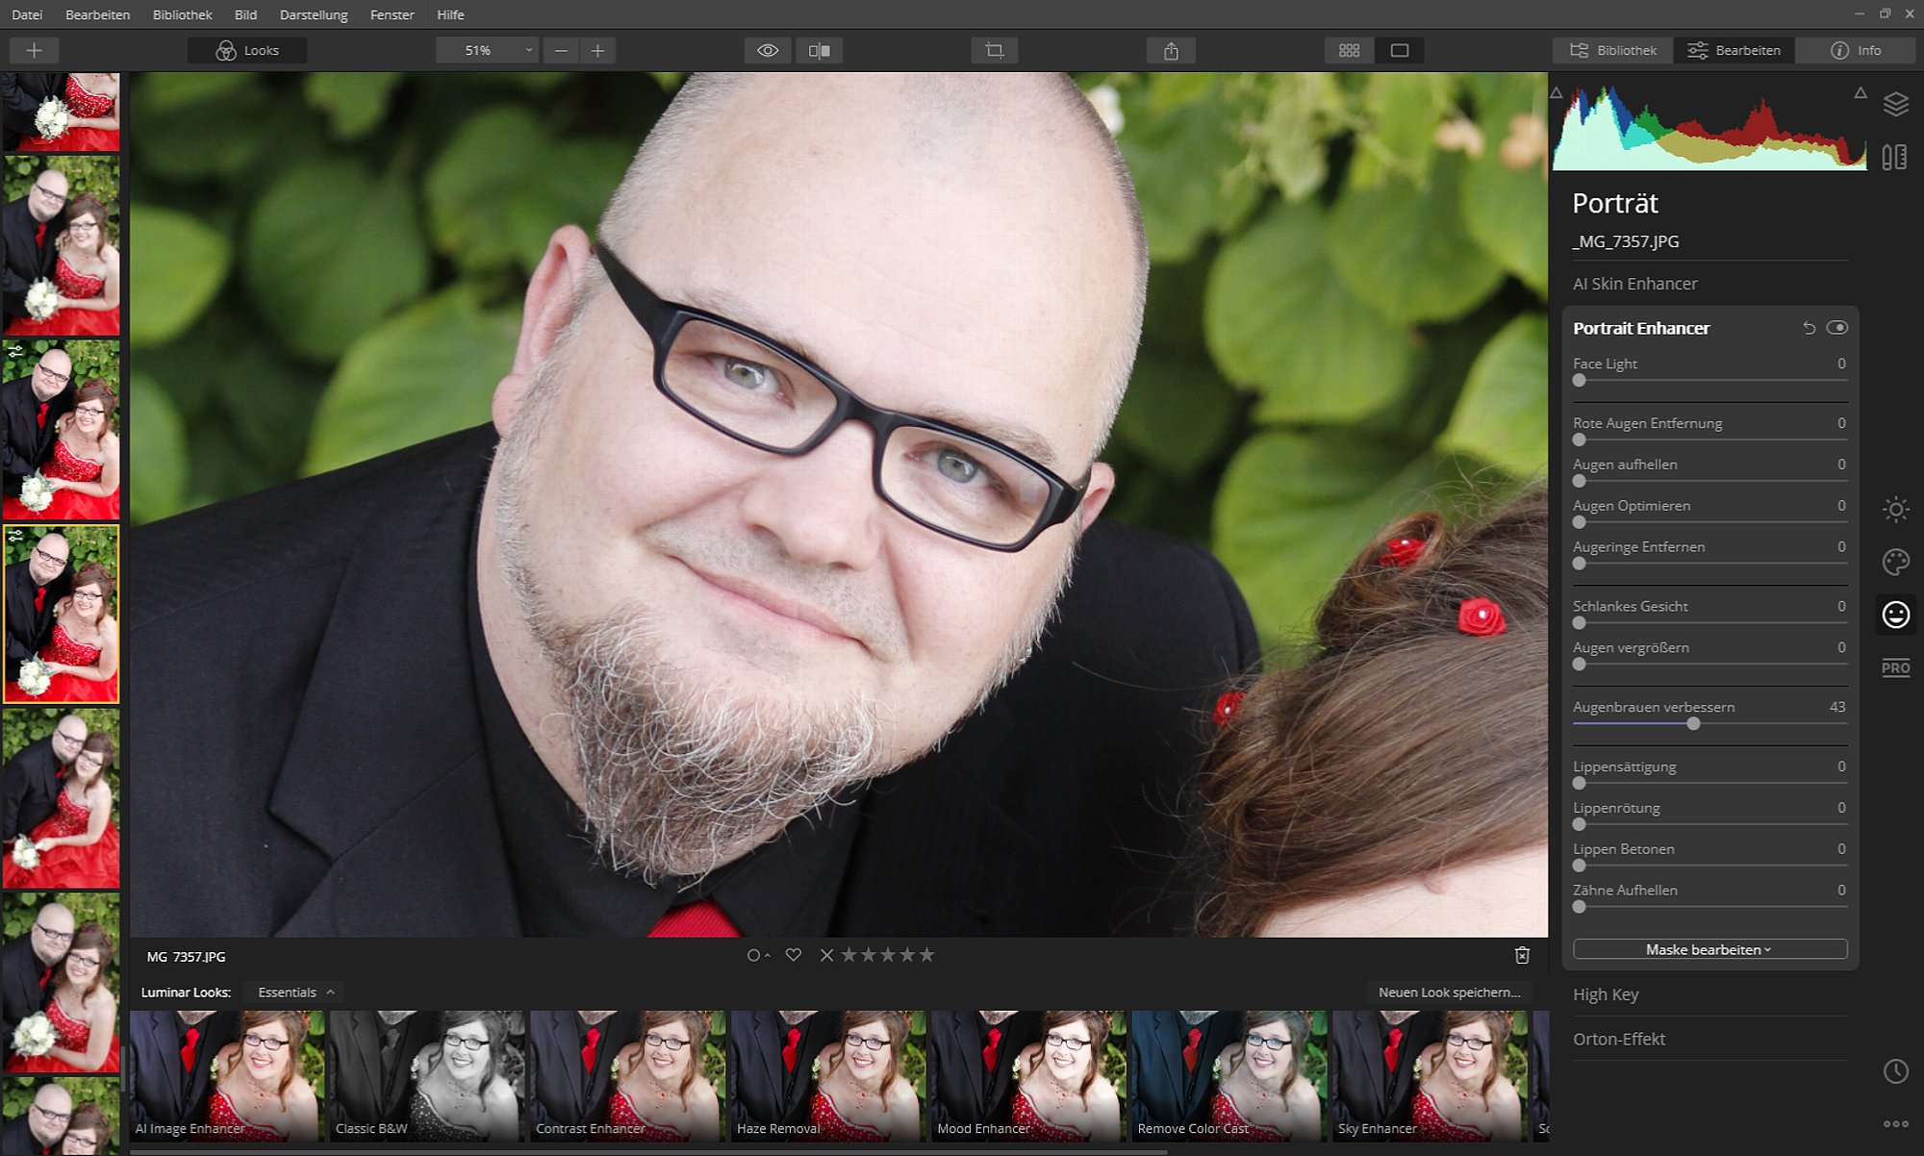The width and height of the screenshot is (1924, 1156).
Task: Open the 51% zoom level dropdown
Action: pos(487,50)
